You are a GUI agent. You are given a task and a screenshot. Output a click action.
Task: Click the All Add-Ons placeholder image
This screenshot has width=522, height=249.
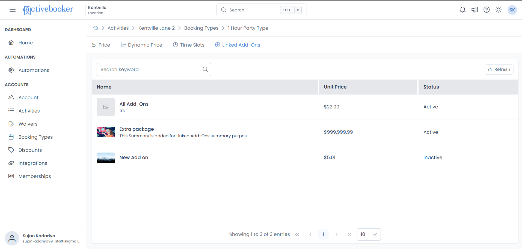pyautogui.click(x=106, y=107)
